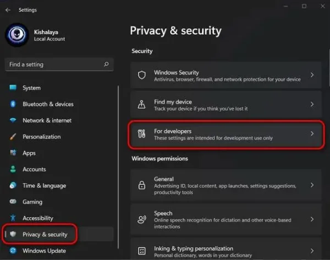Click the General lock icon
330x260 pixels.
tap(142, 185)
